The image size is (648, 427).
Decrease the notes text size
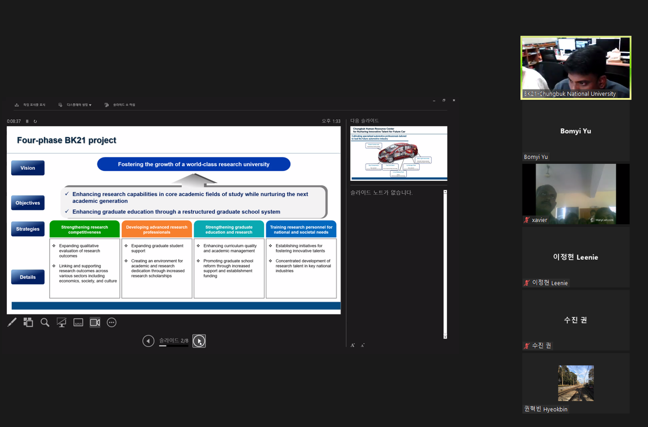click(x=362, y=345)
